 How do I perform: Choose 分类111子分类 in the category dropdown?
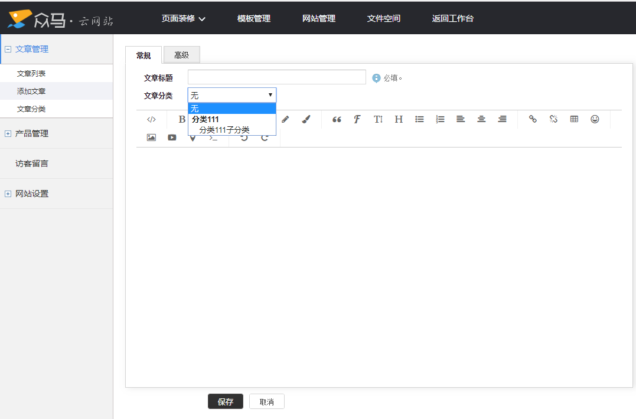pyautogui.click(x=232, y=130)
